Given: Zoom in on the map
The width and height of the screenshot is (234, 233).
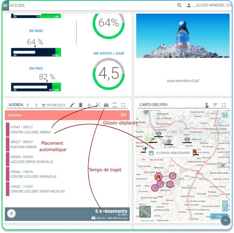Looking at the screenshot, I should tap(225, 203).
